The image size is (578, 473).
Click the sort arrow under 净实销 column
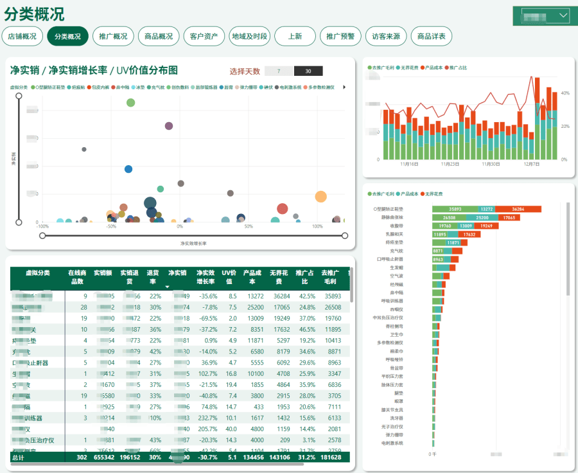tap(167, 287)
